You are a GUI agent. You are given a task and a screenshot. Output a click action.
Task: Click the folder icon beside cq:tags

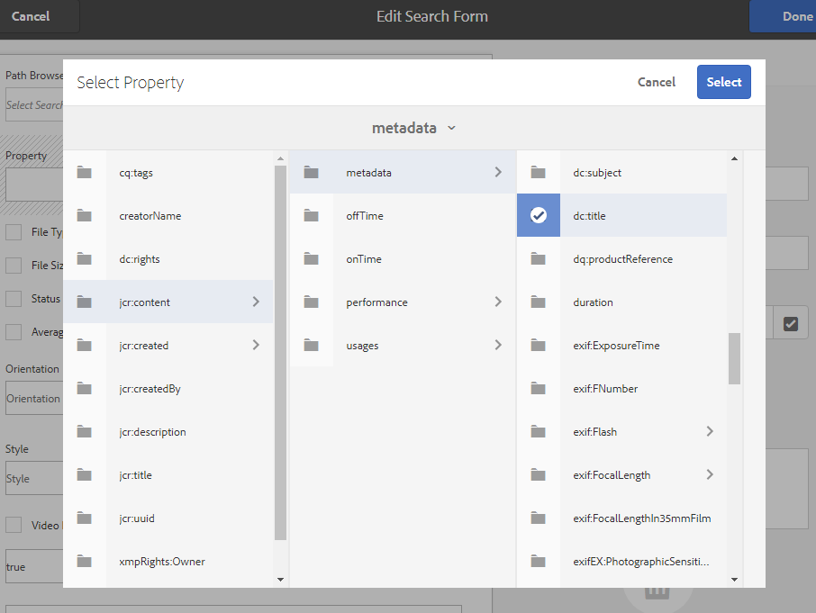pyautogui.click(x=85, y=173)
